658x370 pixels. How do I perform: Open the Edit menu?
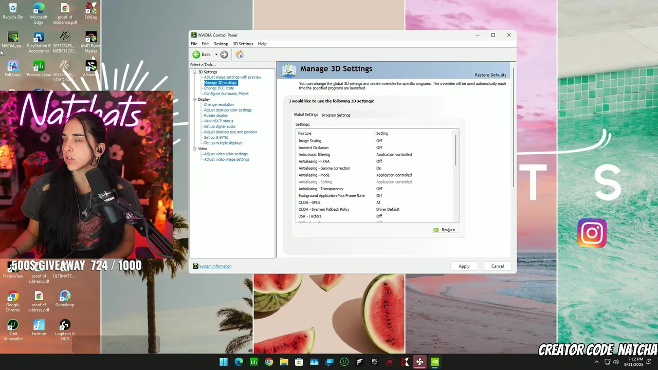point(205,44)
